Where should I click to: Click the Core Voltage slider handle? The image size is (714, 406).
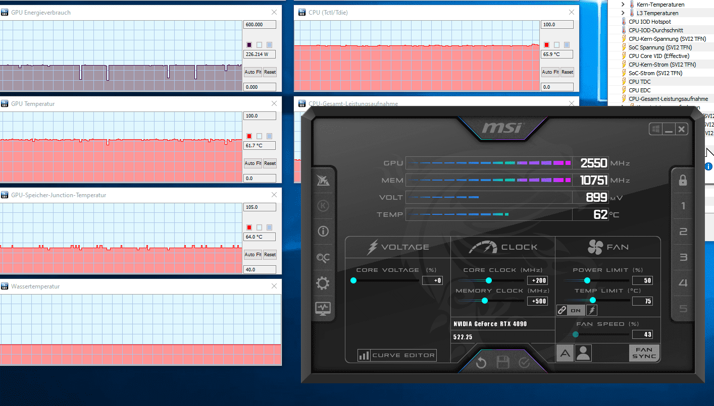353,280
